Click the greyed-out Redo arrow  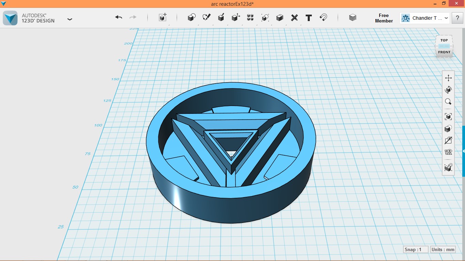click(x=133, y=17)
